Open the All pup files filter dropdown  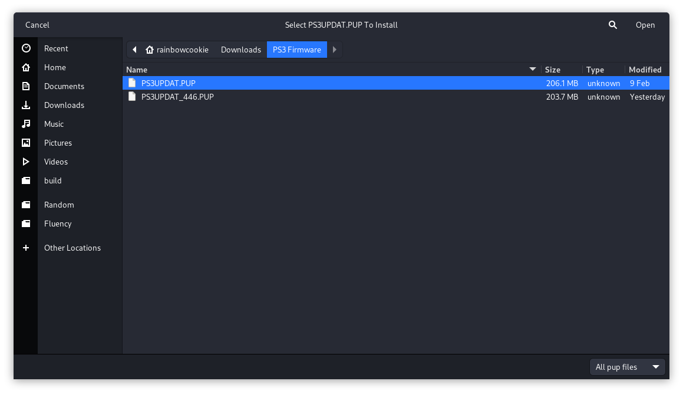[x=627, y=366]
